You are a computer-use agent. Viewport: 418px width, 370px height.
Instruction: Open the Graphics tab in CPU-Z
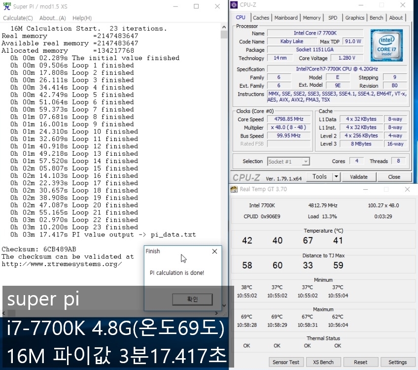354,18
